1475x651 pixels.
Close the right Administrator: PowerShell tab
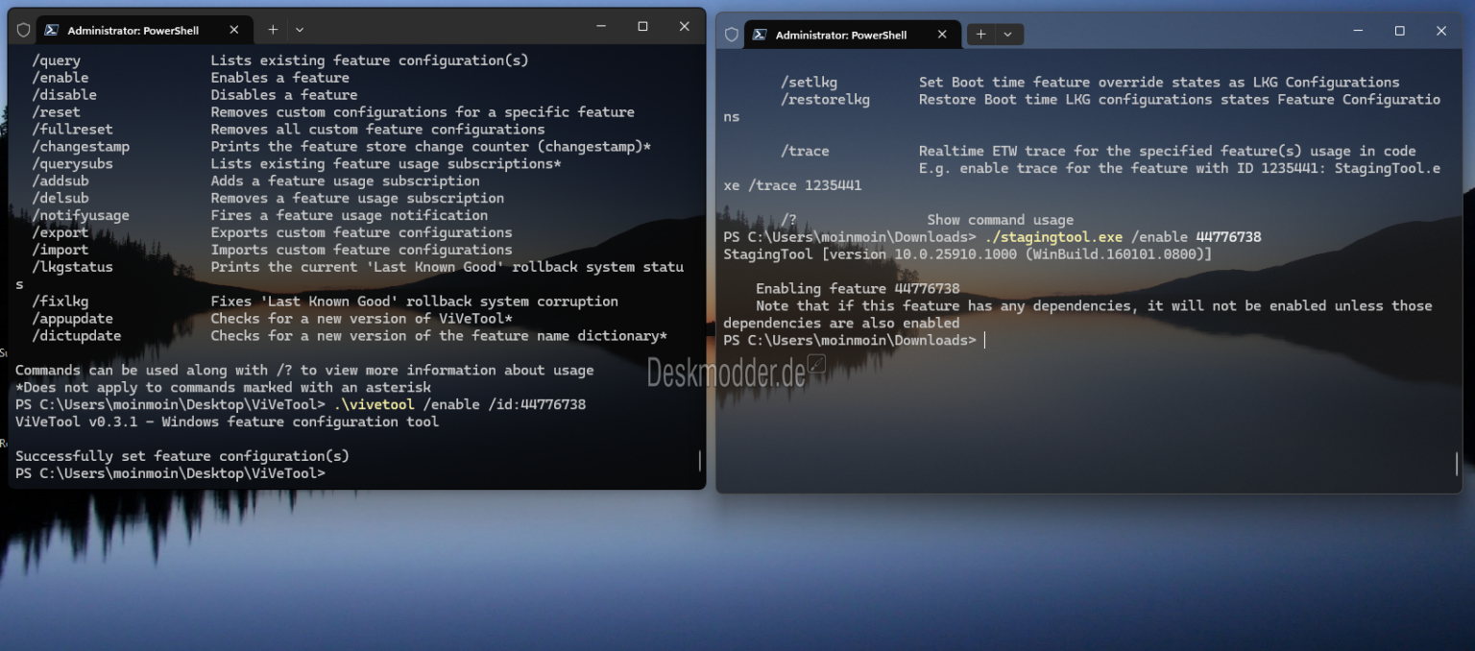[941, 34]
